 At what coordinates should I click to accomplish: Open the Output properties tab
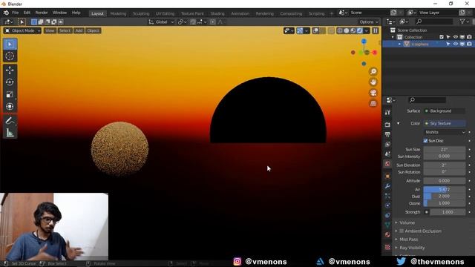pyautogui.click(x=387, y=134)
